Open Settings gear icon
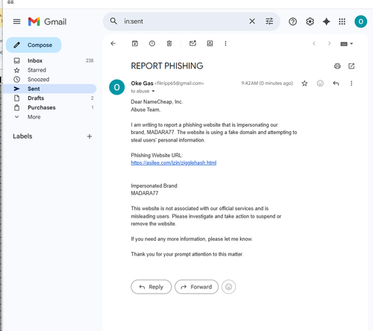Screen dimensions: 373x331 pos(310,22)
